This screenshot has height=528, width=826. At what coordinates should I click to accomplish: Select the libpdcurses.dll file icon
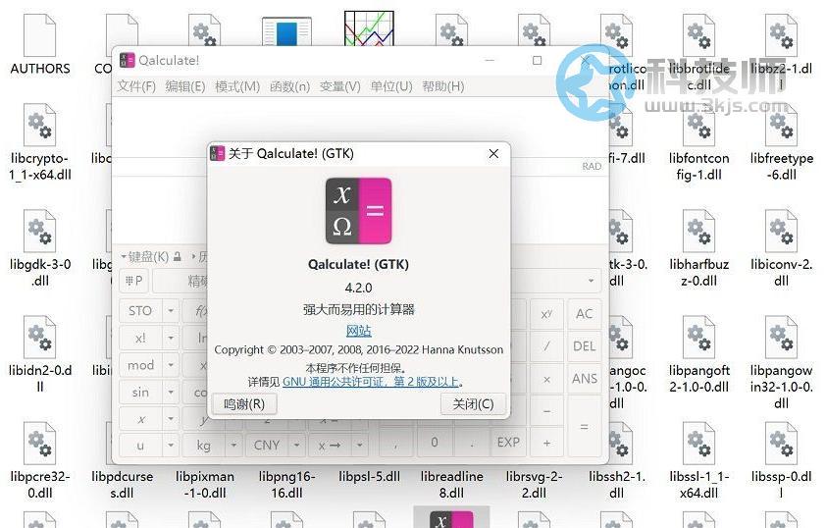(123, 484)
